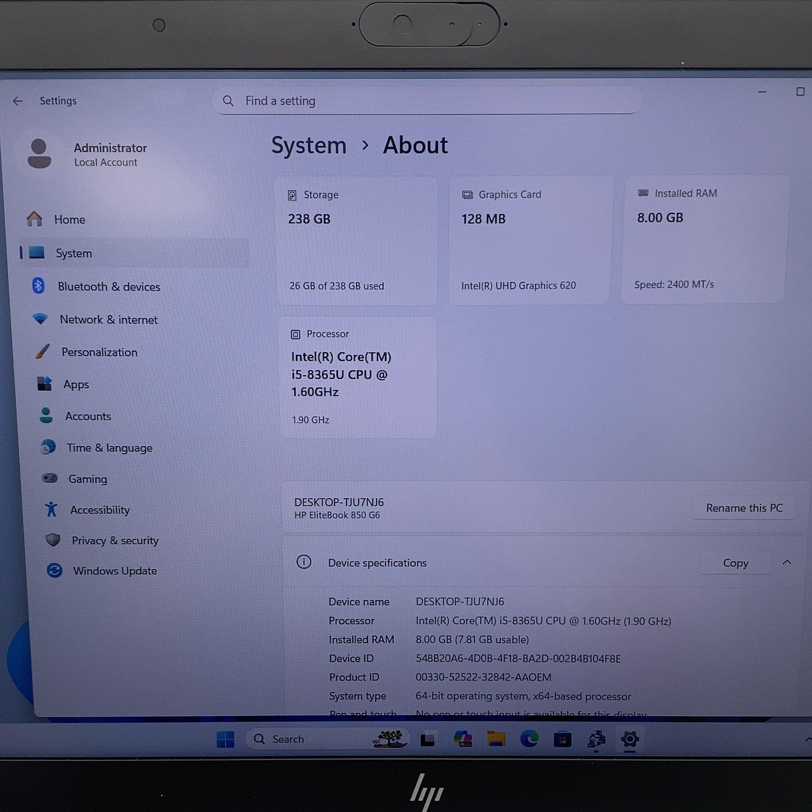Image resolution: width=812 pixels, height=812 pixels.
Task: Click the Storage drive icon on the card
Action: pyautogui.click(x=292, y=195)
